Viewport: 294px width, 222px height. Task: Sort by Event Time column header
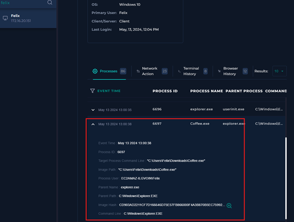click(x=108, y=91)
